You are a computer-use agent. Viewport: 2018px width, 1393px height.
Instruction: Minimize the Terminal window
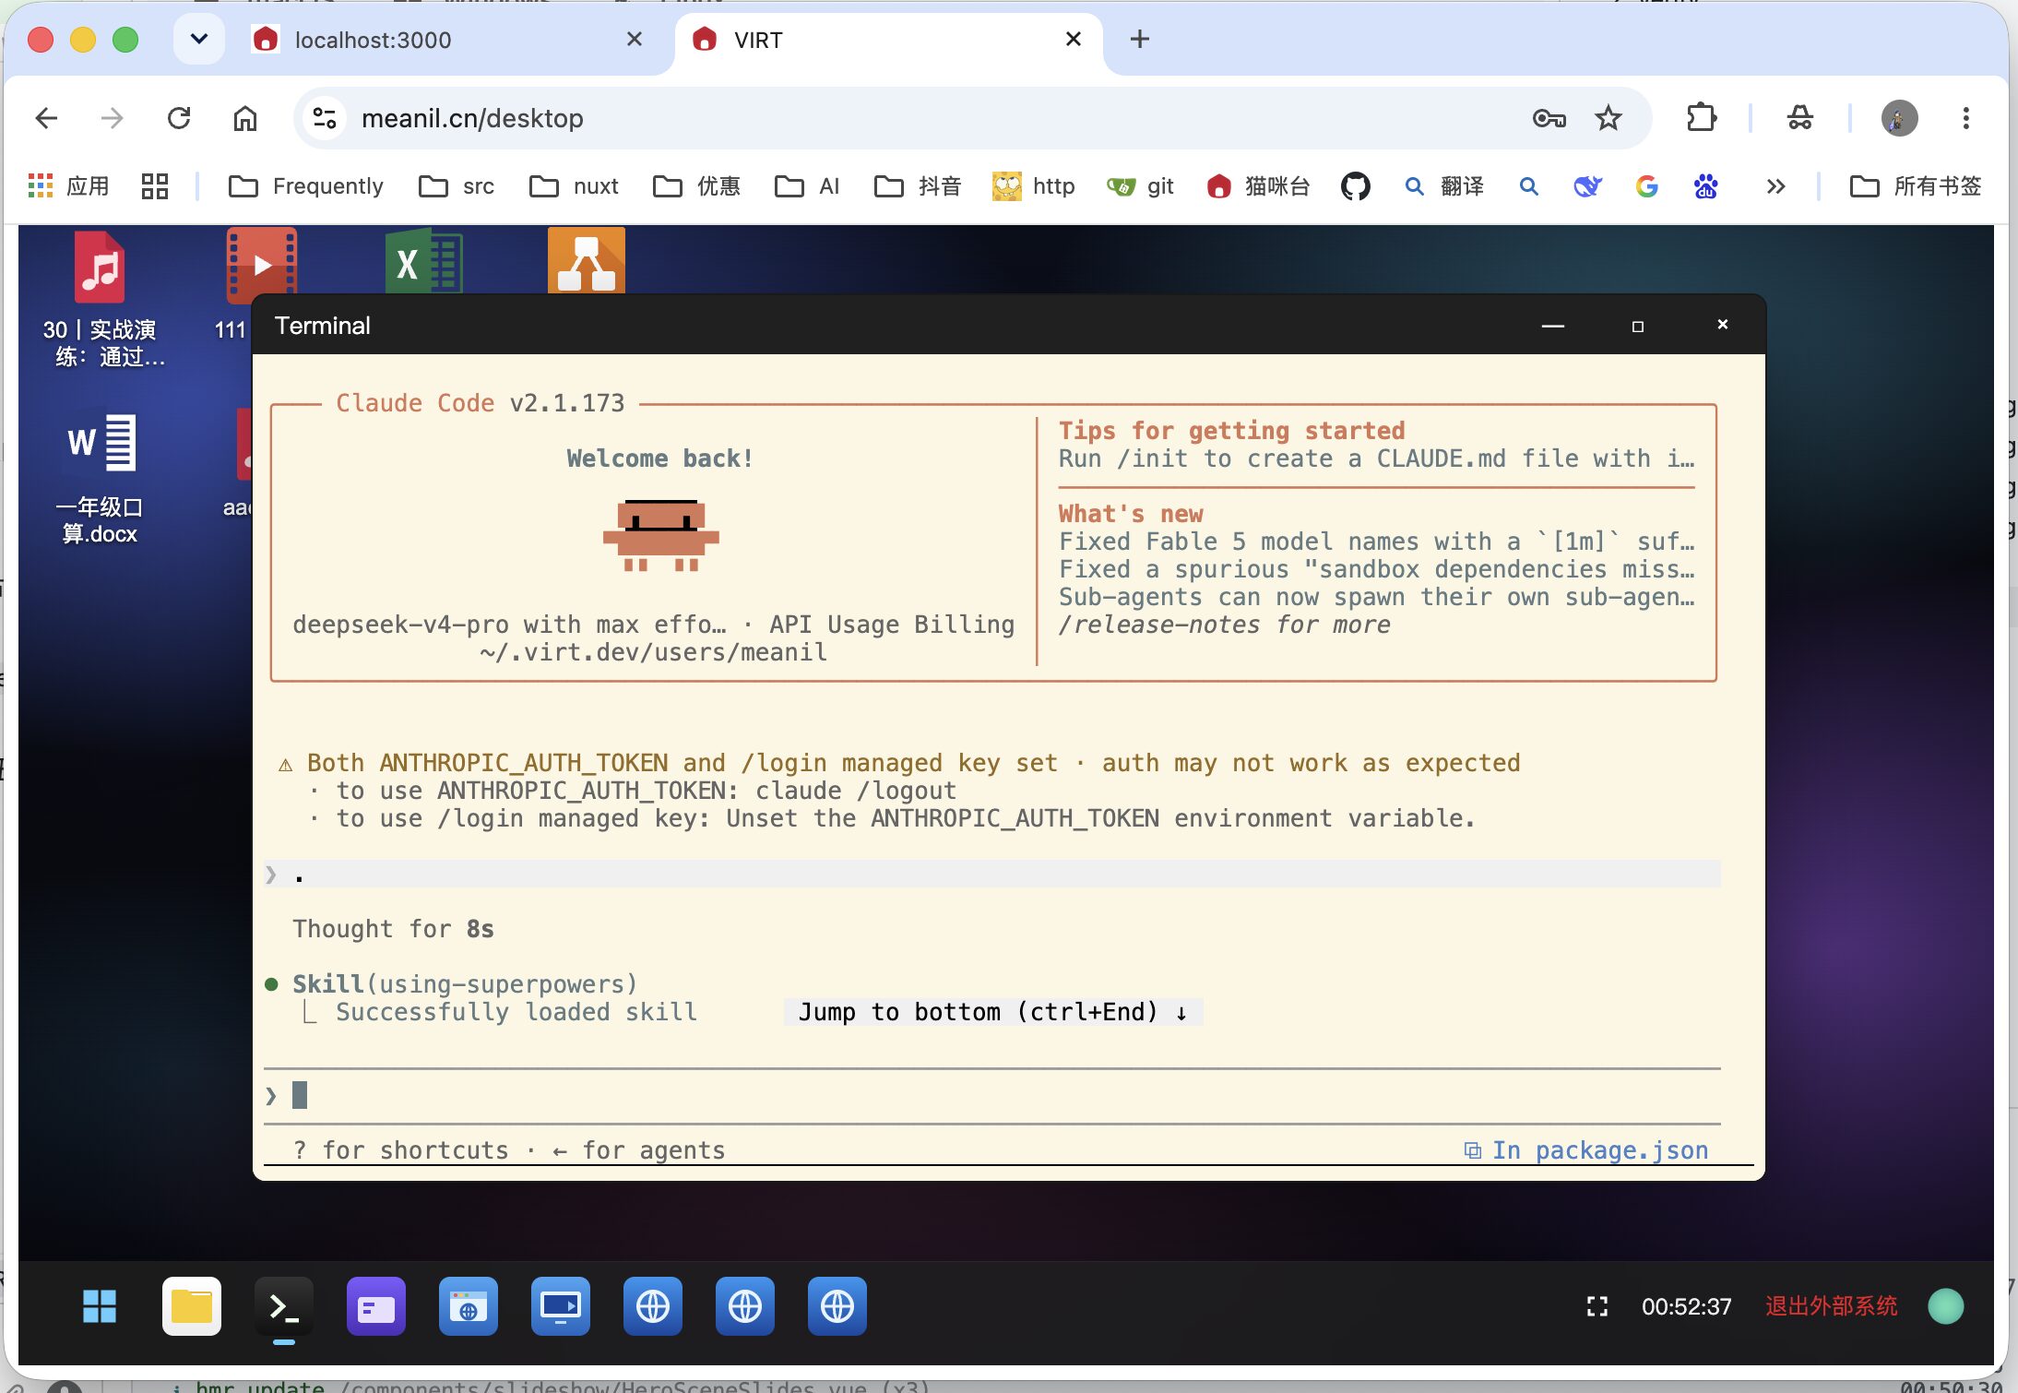(1553, 326)
